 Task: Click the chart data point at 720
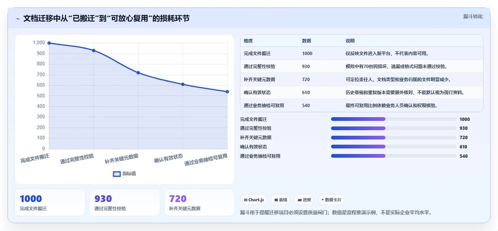tap(138, 73)
